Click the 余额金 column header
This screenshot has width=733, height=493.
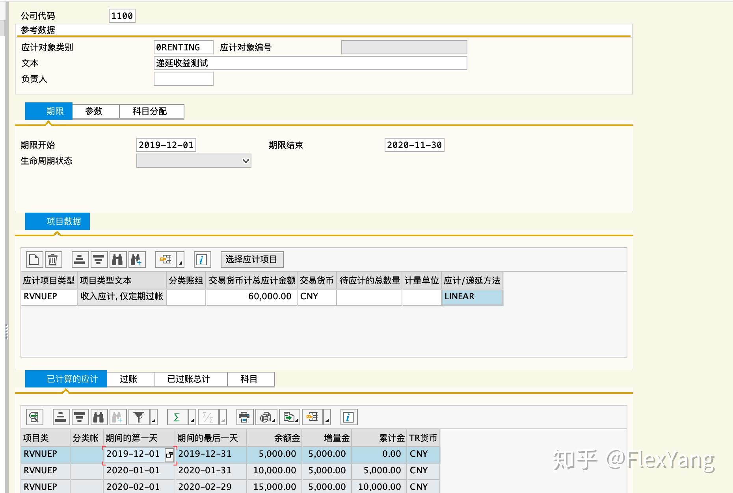click(274, 438)
